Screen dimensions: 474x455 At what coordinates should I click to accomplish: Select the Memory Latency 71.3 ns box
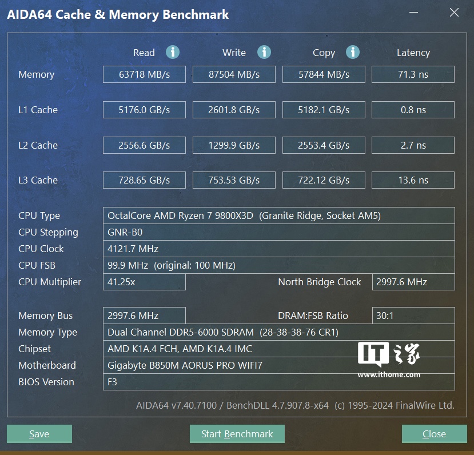[413, 74]
